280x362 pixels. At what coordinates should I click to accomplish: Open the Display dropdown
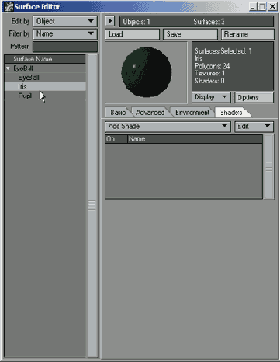(x=211, y=97)
